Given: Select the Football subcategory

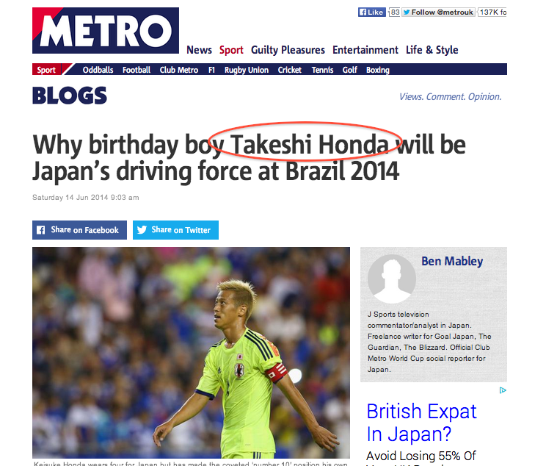Looking at the screenshot, I should coord(136,70).
